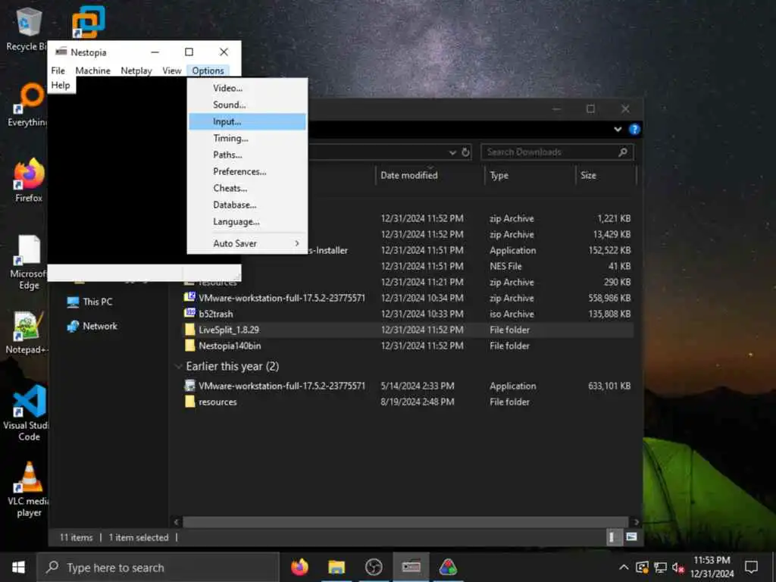
Task: Select the Nestopia140bin folder
Action: pyautogui.click(x=408, y=346)
